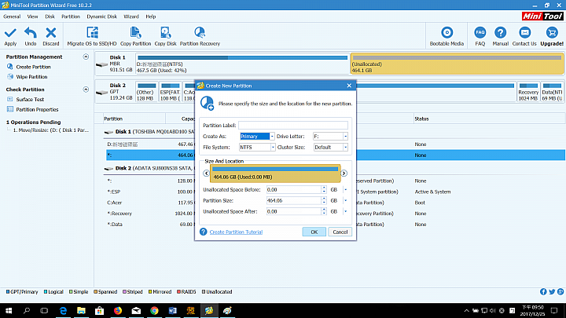Open Create Partition Tutorial link
566x318 pixels.
point(236,232)
